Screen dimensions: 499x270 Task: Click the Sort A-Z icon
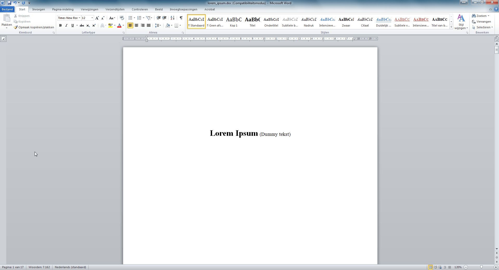(x=173, y=18)
